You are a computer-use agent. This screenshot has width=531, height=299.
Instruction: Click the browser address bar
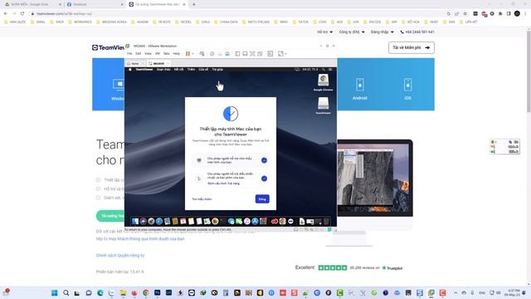point(237,13)
